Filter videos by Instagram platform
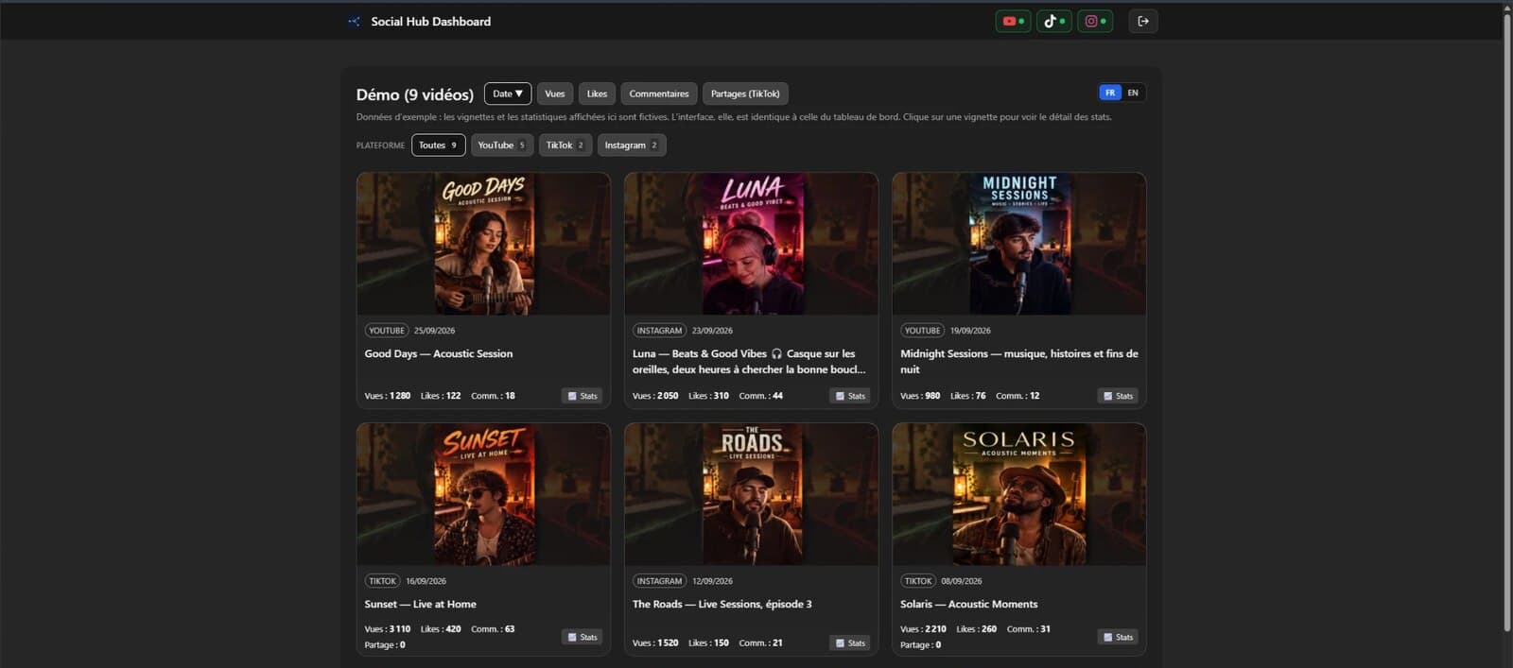1513x668 pixels. point(632,145)
